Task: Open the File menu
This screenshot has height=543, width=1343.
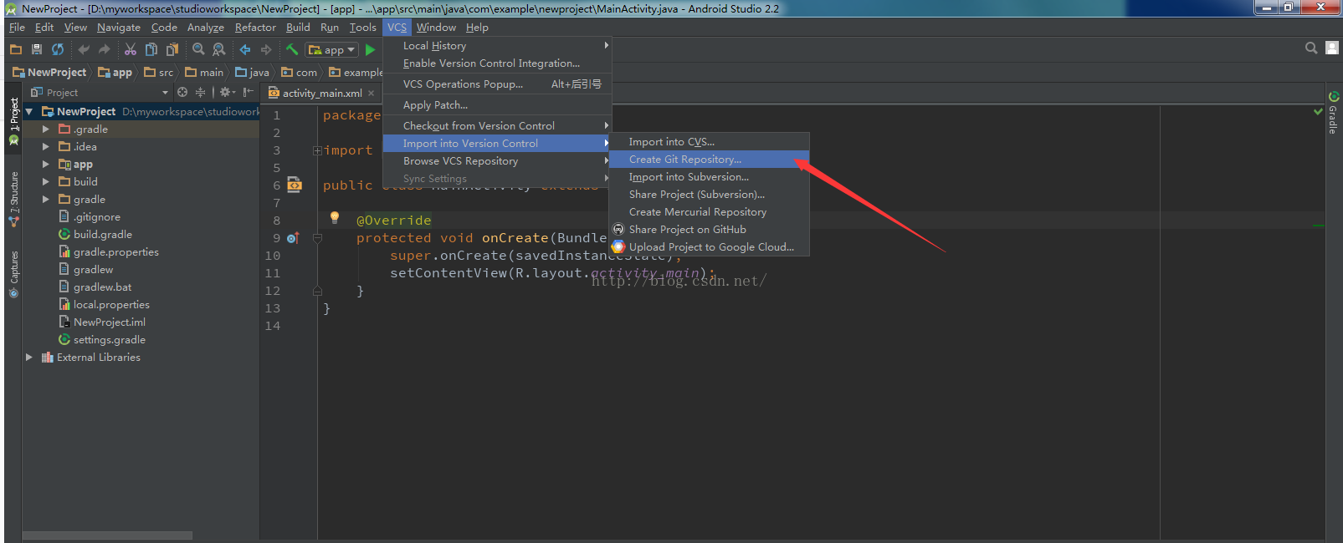Action: tap(17, 28)
